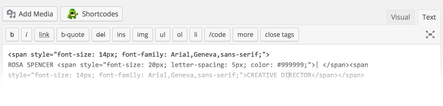The image size is (443, 106).
Task: Insert blockquote using b-quote button
Action: 73,34
